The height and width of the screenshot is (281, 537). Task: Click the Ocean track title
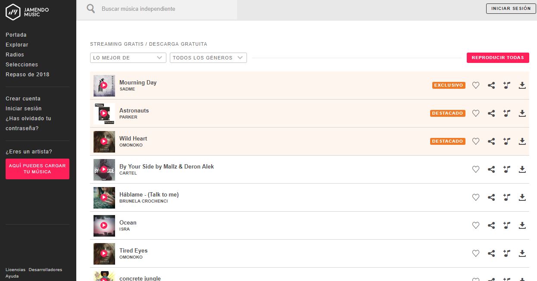tap(128, 223)
